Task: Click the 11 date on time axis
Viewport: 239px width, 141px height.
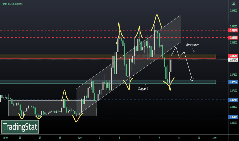Action: [x=179, y=138]
